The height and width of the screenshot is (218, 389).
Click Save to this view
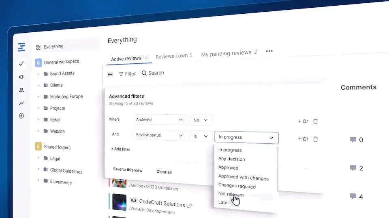pos(128,170)
